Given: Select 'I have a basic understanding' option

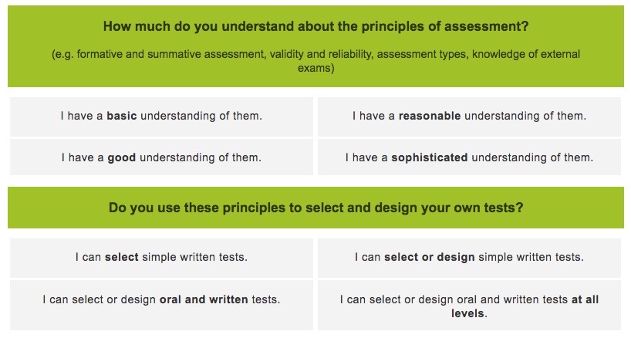Looking at the screenshot, I should coord(161,117).
